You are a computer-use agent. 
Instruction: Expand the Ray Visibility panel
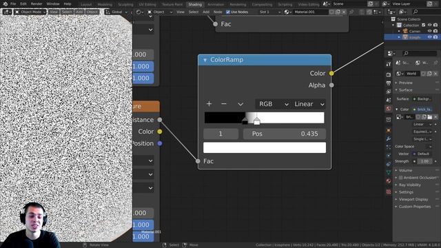click(x=409, y=185)
